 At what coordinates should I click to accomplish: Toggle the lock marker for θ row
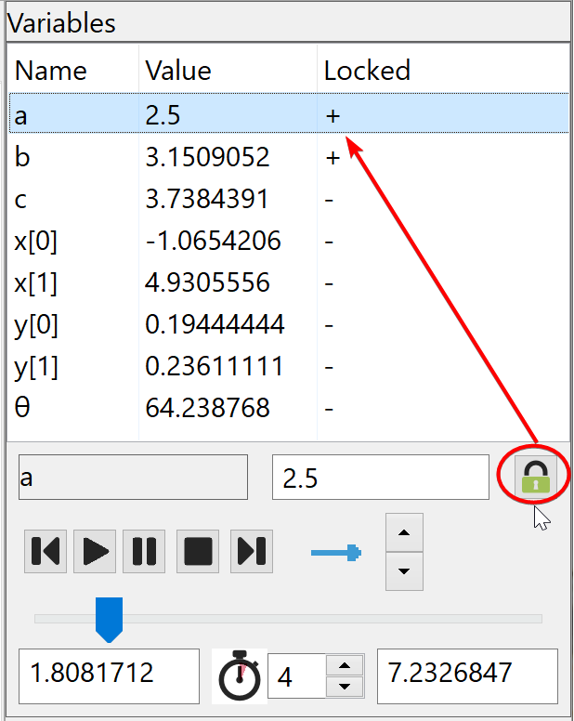pyautogui.click(x=329, y=408)
